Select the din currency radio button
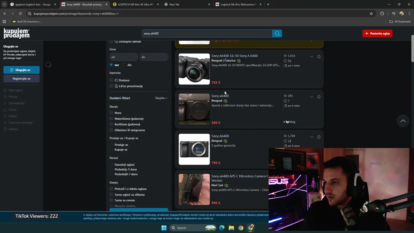The height and width of the screenshot is (233, 414). [x=124, y=65]
